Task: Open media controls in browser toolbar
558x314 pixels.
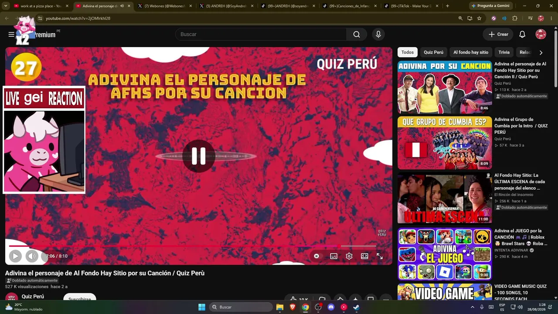Action: (530, 18)
